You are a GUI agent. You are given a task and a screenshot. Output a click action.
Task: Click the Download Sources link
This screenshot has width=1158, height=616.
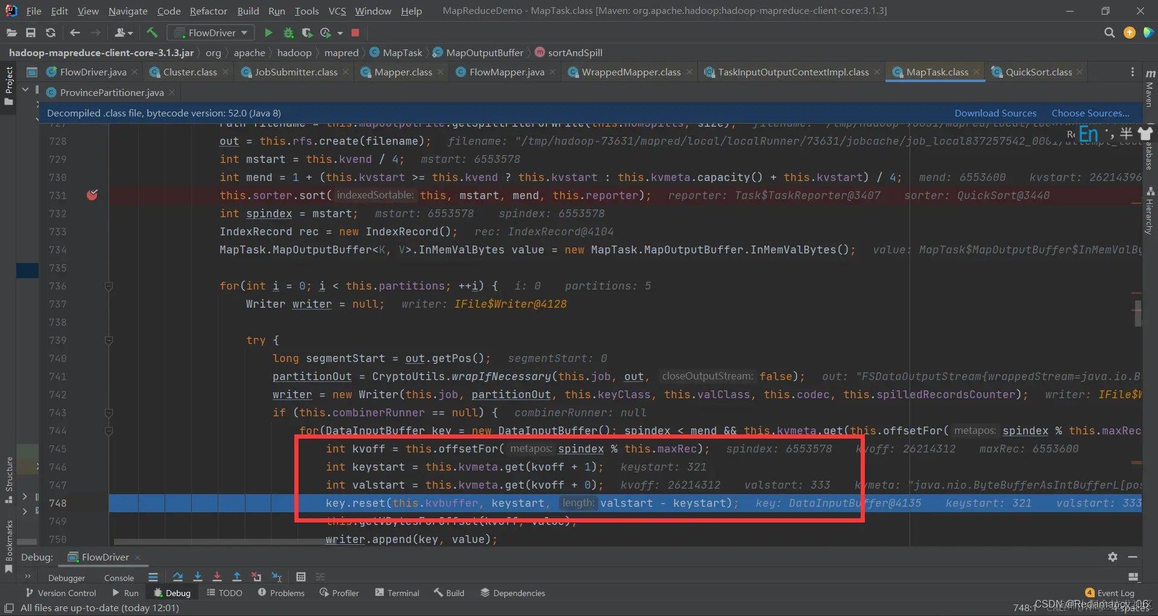[x=995, y=113]
